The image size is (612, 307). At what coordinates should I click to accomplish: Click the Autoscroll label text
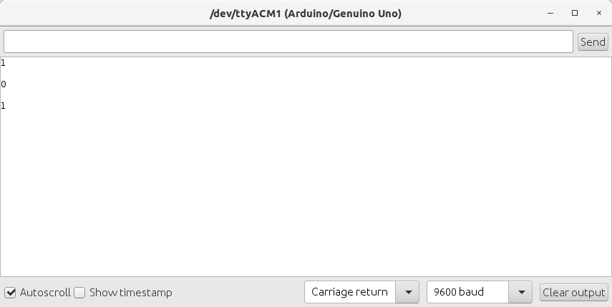45,293
